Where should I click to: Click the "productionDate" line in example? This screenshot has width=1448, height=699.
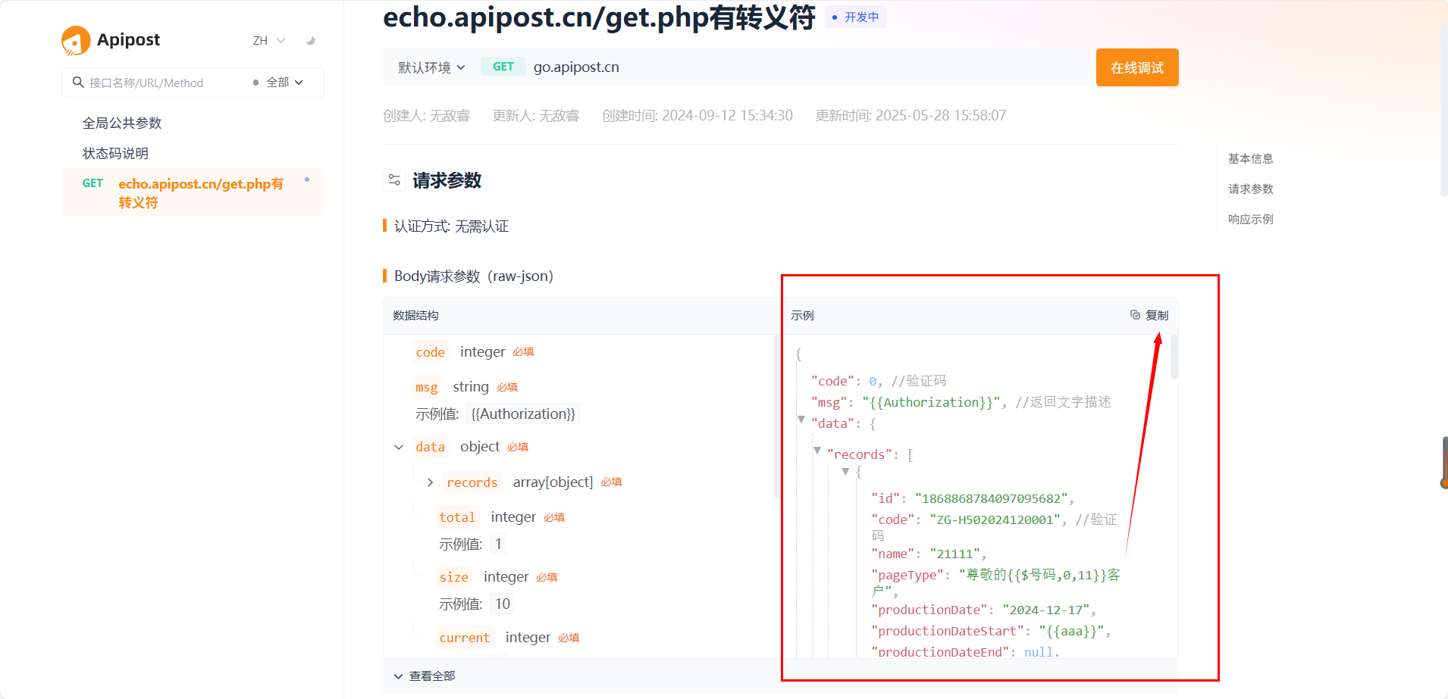[x=984, y=610]
